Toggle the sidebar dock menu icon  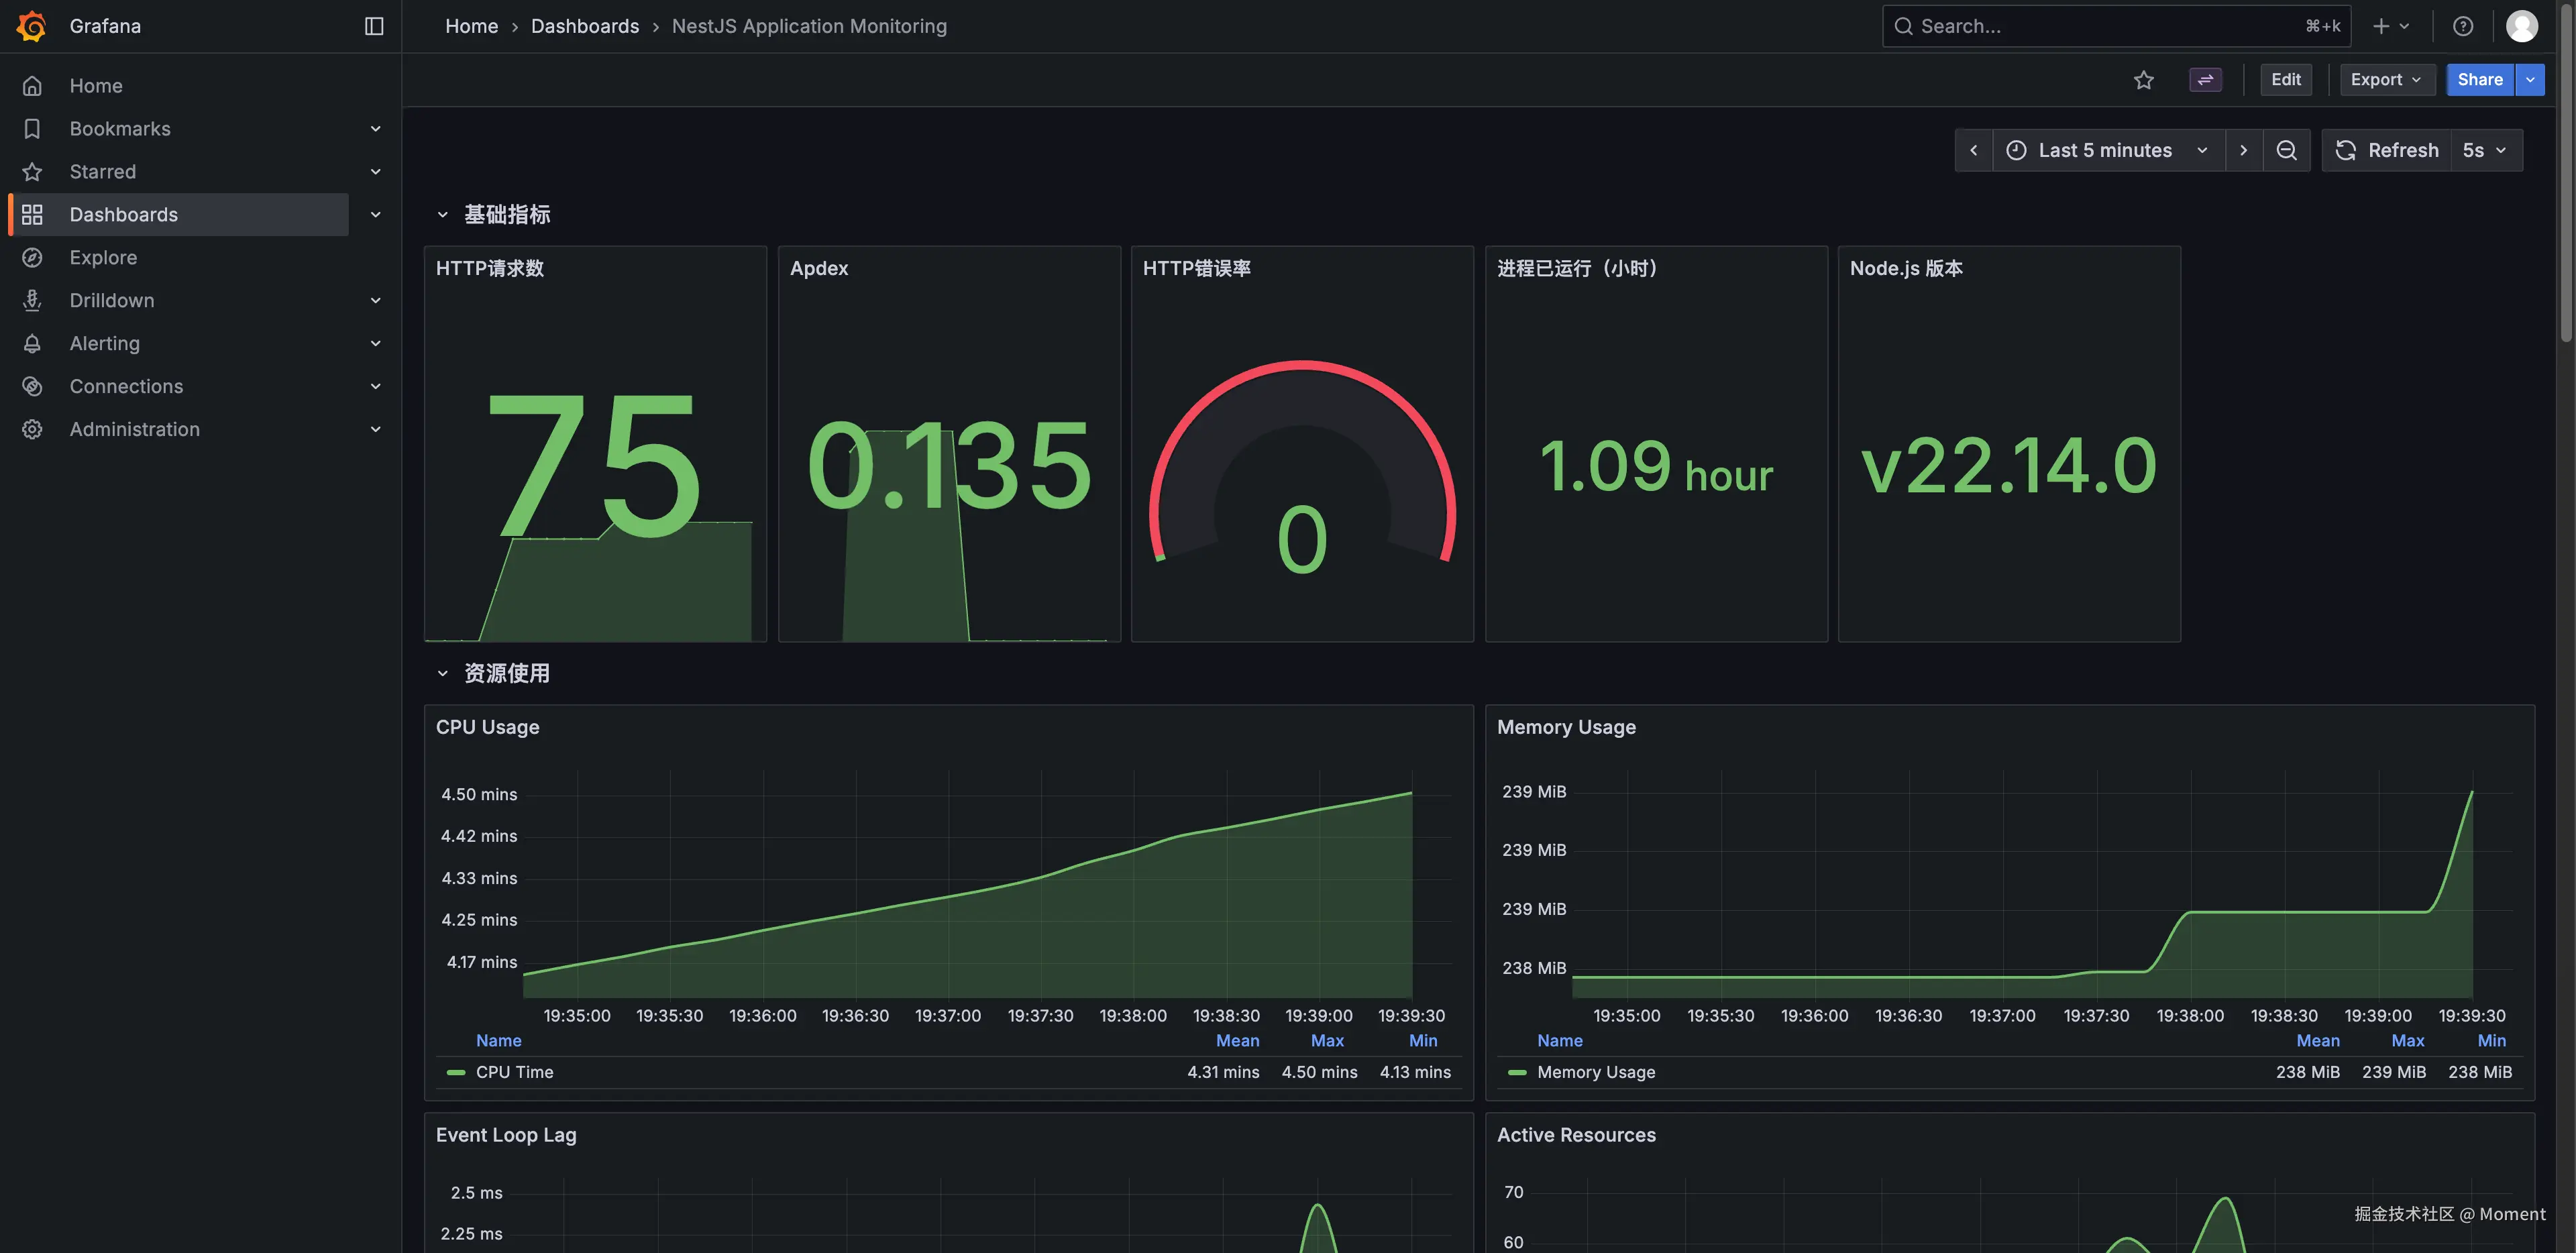point(374,26)
